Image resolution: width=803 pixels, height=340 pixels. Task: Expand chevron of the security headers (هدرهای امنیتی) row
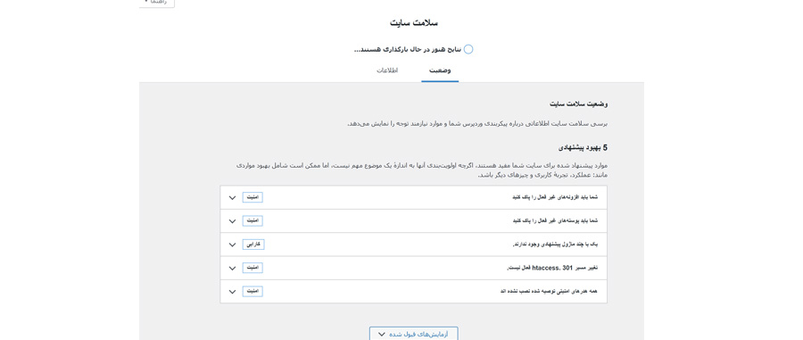click(x=232, y=292)
